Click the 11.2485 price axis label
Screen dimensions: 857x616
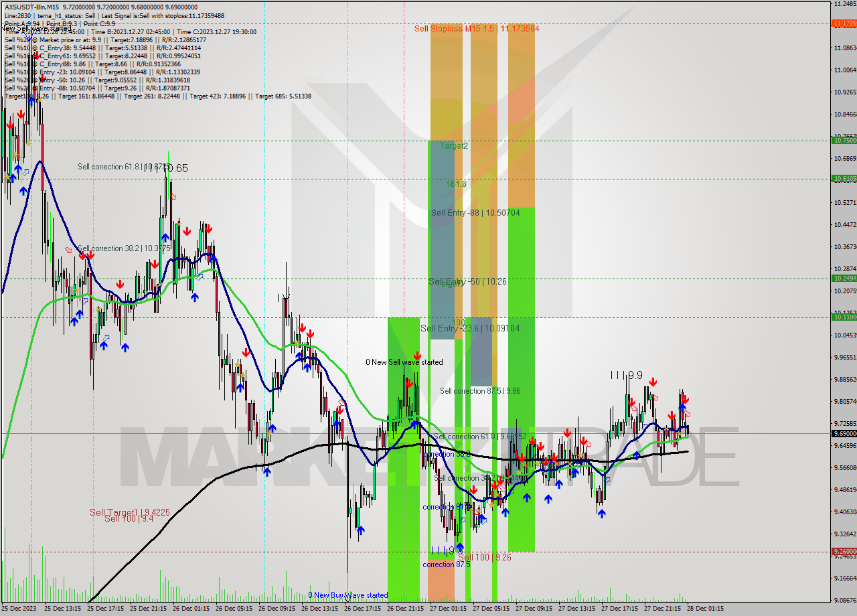[845, 4]
